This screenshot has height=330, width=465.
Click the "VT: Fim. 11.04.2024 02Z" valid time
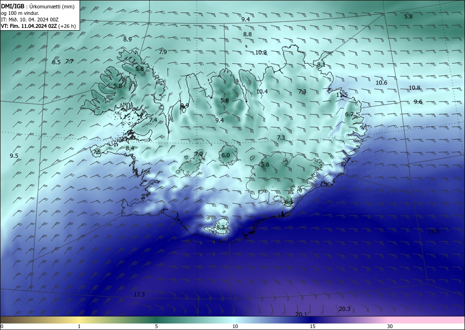point(29,26)
